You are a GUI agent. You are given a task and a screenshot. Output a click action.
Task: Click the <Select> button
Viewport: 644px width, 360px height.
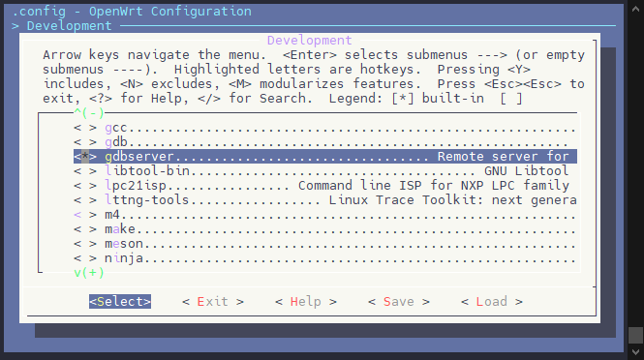point(120,302)
